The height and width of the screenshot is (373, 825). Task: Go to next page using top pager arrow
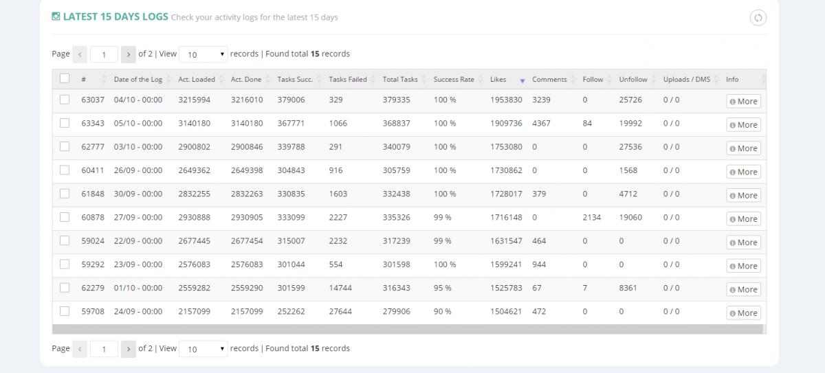129,54
